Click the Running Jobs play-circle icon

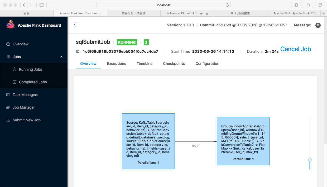15,69
